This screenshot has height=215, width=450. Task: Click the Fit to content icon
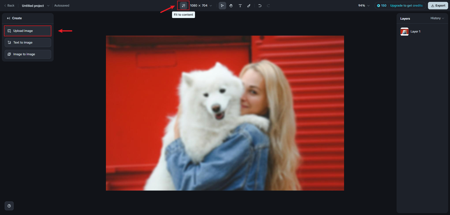point(183,6)
